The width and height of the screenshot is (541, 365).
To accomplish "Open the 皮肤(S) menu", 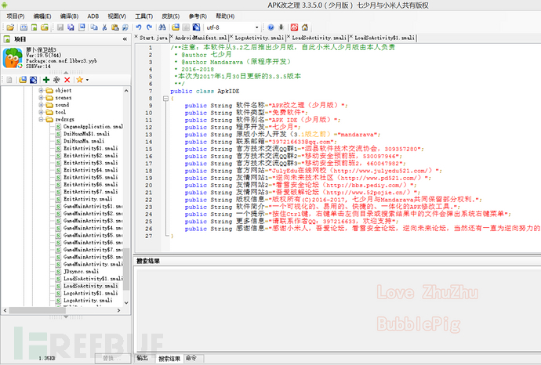I will coord(170,16).
